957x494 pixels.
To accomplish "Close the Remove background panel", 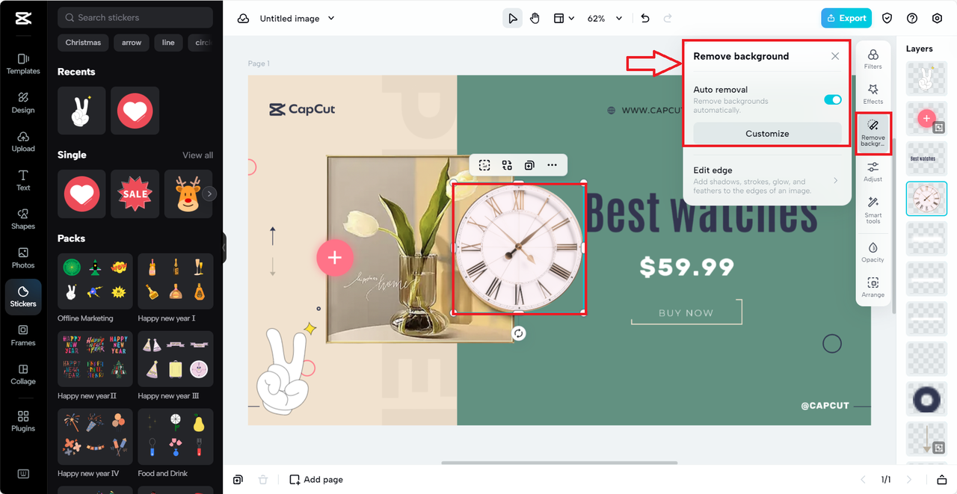I will [835, 56].
